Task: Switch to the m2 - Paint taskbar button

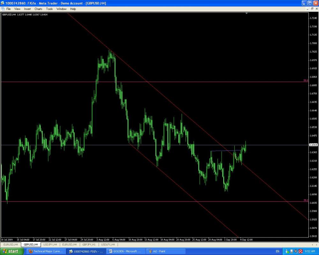Action: tap(165, 251)
